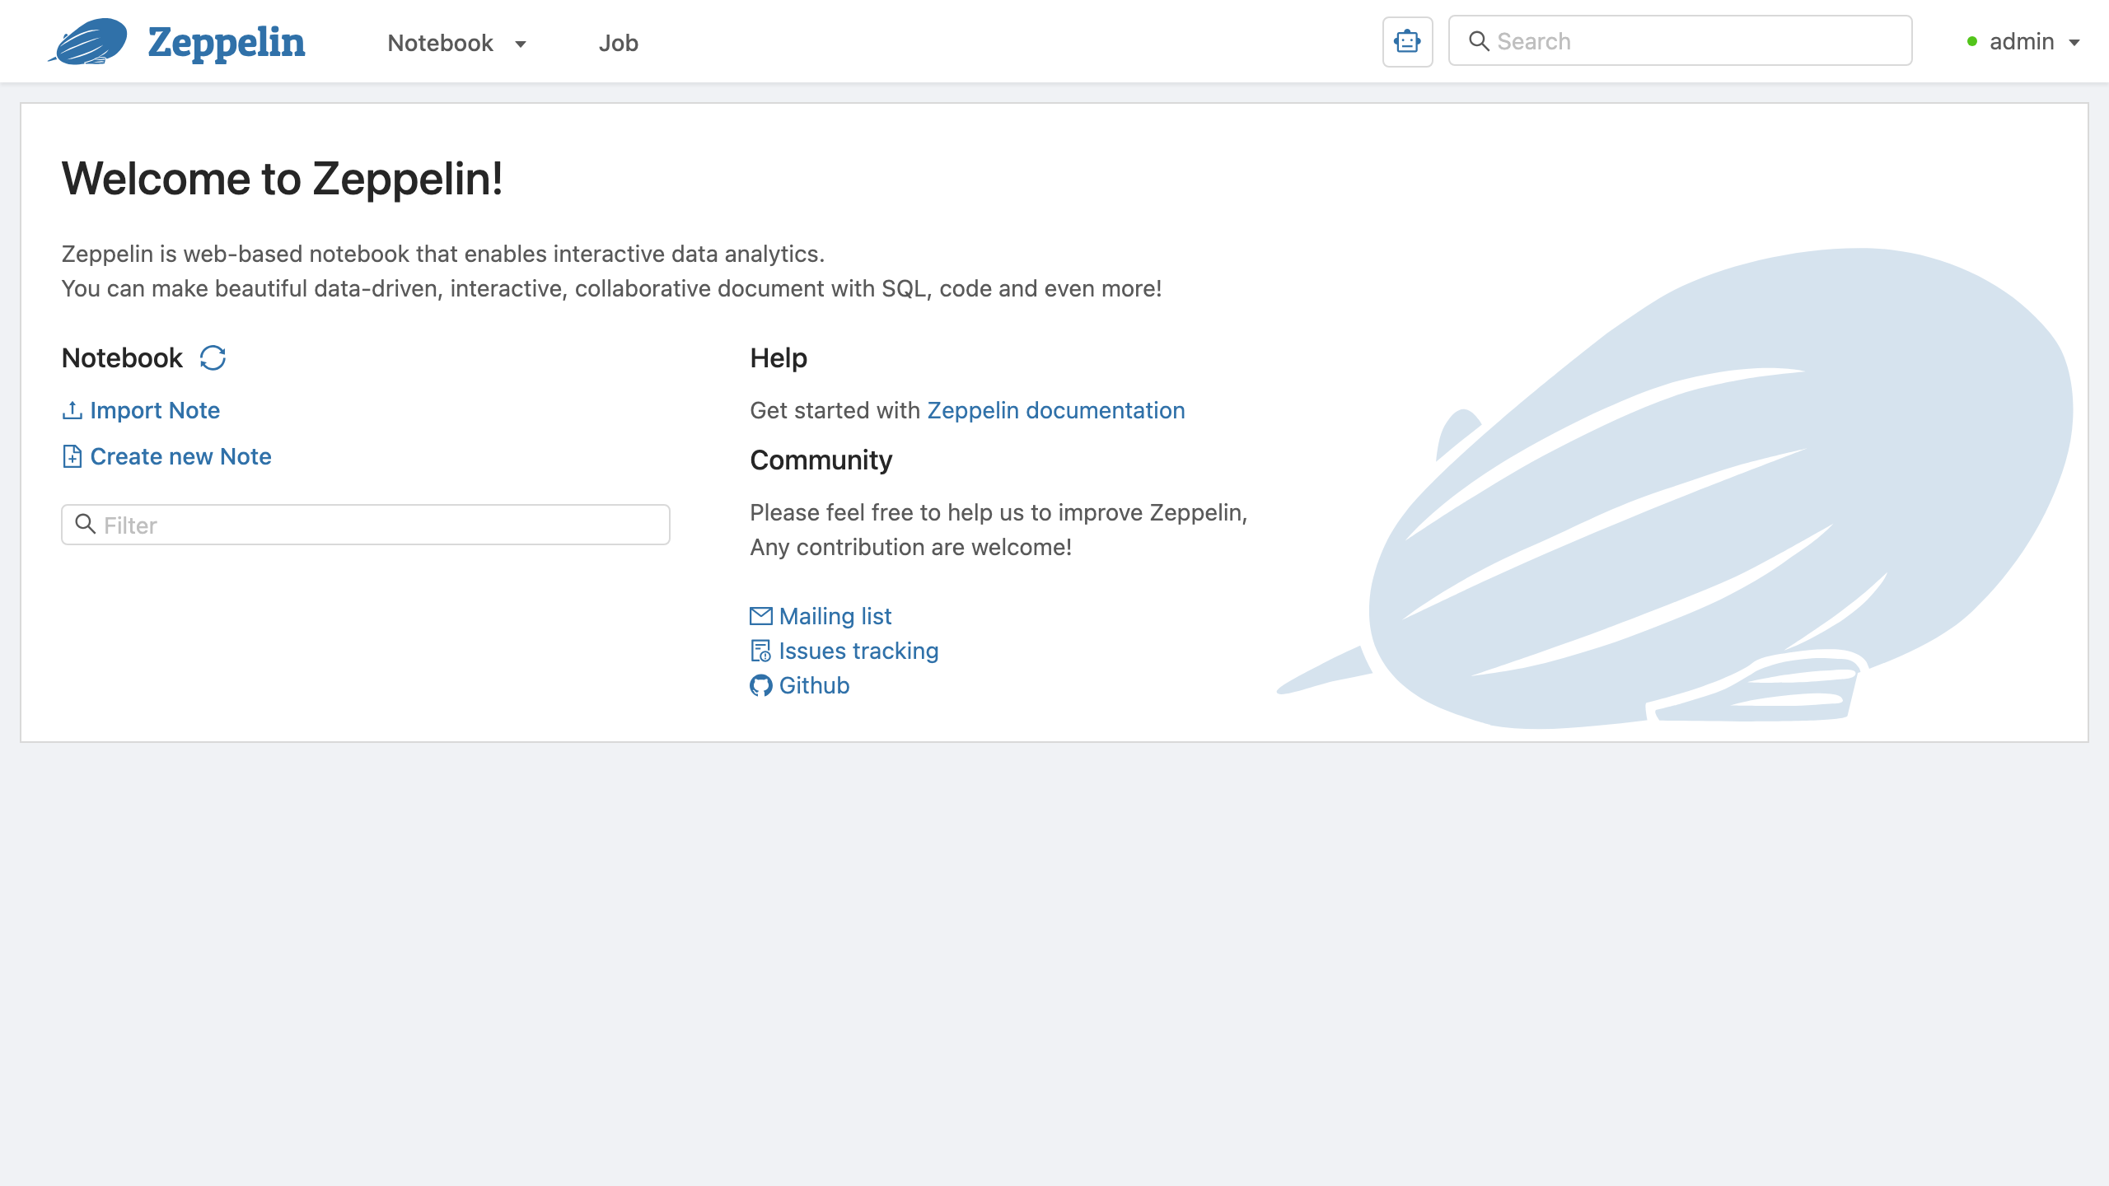Open the Zeppelin documentation link

tap(1056, 410)
